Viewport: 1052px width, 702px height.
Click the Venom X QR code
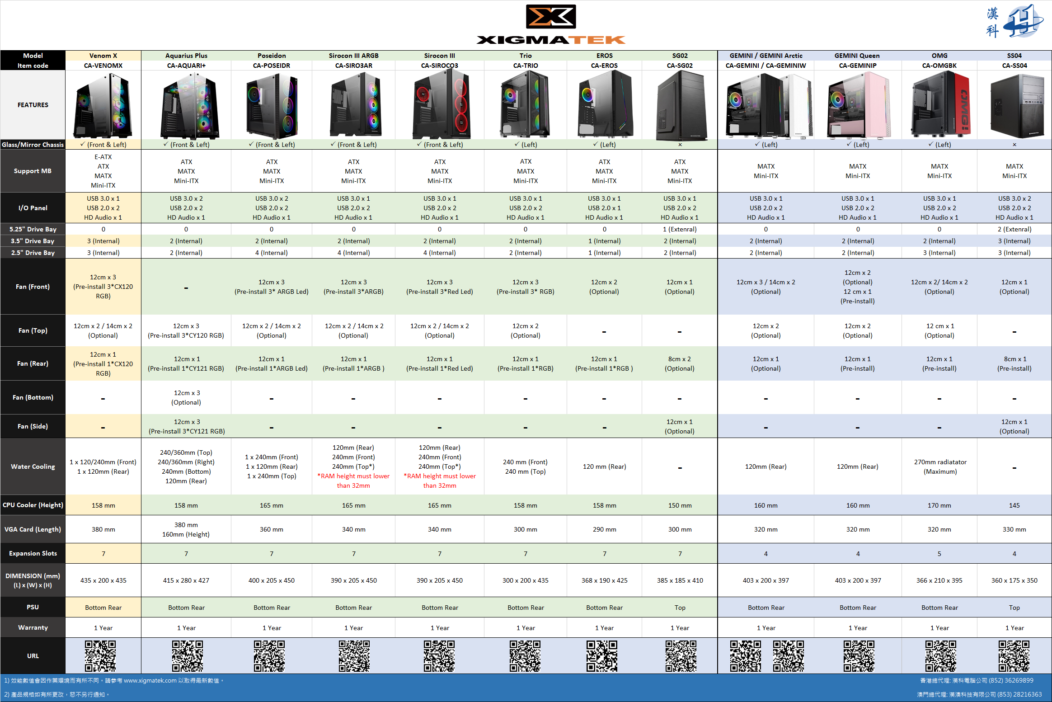[100, 655]
